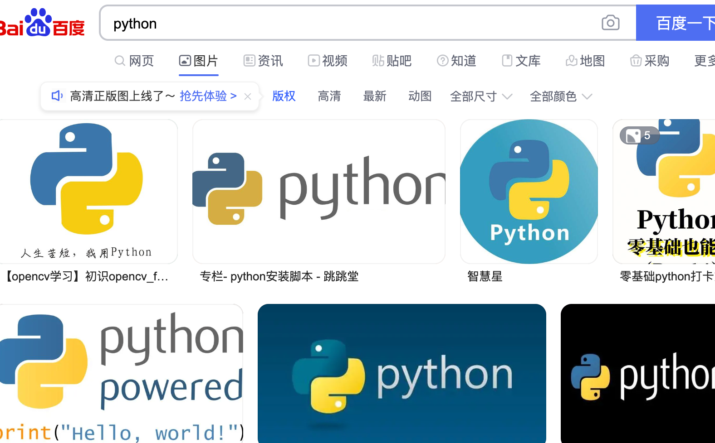Switch to the 网页 tab
Image resolution: width=715 pixels, height=443 pixels.
coord(134,61)
